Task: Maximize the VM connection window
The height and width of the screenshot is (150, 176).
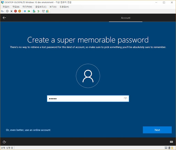Action: (x=164, y=2)
